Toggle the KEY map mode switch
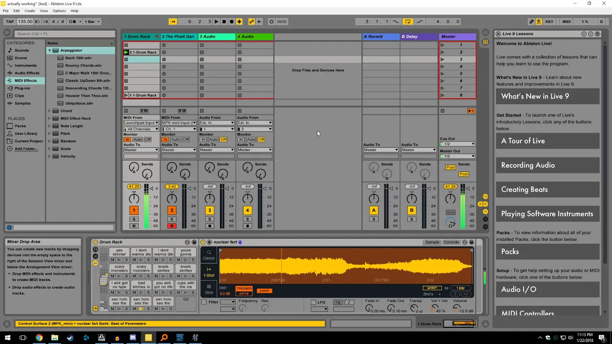612x344 pixels. coord(549,21)
